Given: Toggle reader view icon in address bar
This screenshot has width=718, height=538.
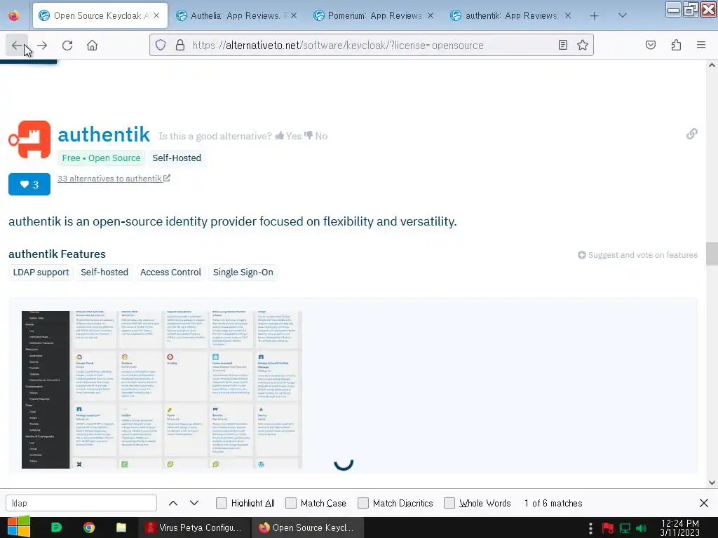Looking at the screenshot, I should [x=563, y=45].
